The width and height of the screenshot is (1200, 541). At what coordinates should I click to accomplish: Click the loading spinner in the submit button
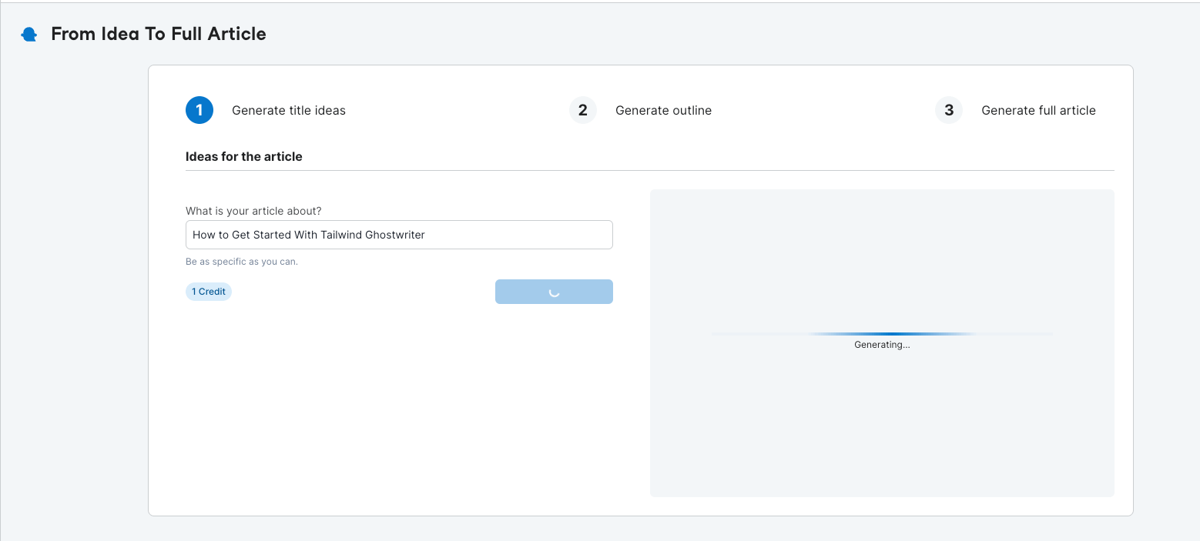(554, 292)
